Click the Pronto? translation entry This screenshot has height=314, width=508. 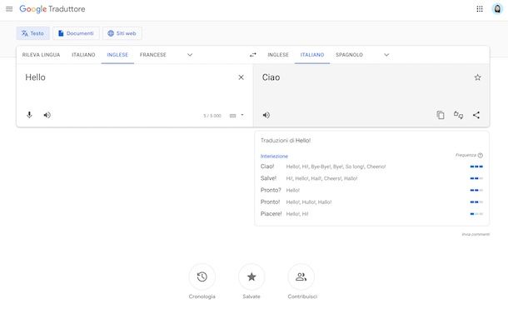pos(271,190)
